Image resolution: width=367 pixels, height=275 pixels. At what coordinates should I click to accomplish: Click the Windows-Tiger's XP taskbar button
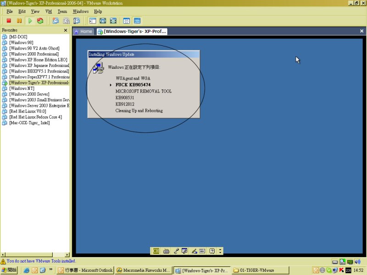pos(202,270)
